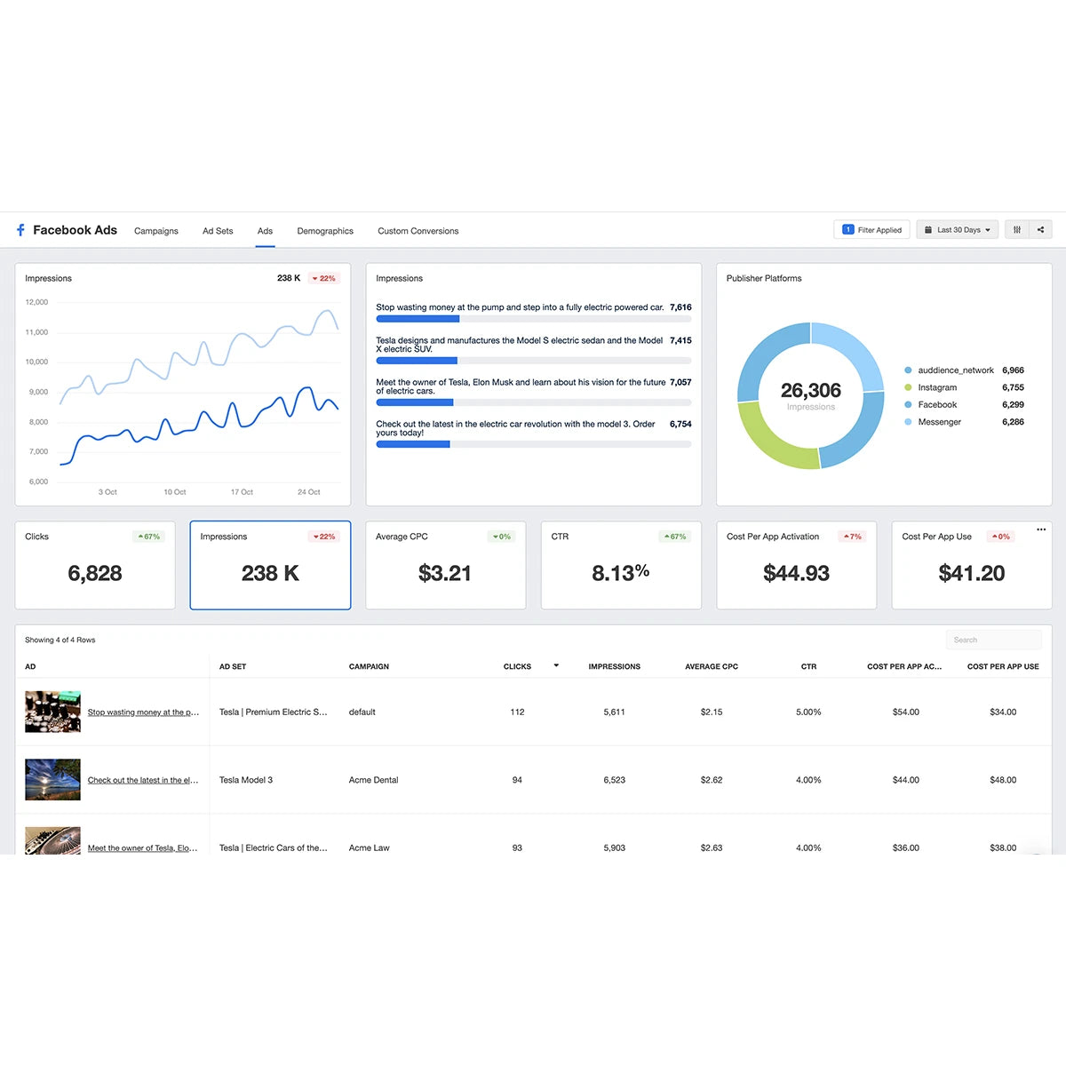Sort by the COST PER APP USE column header
This screenshot has width=1066, height=1066.
click(1003, 666)
